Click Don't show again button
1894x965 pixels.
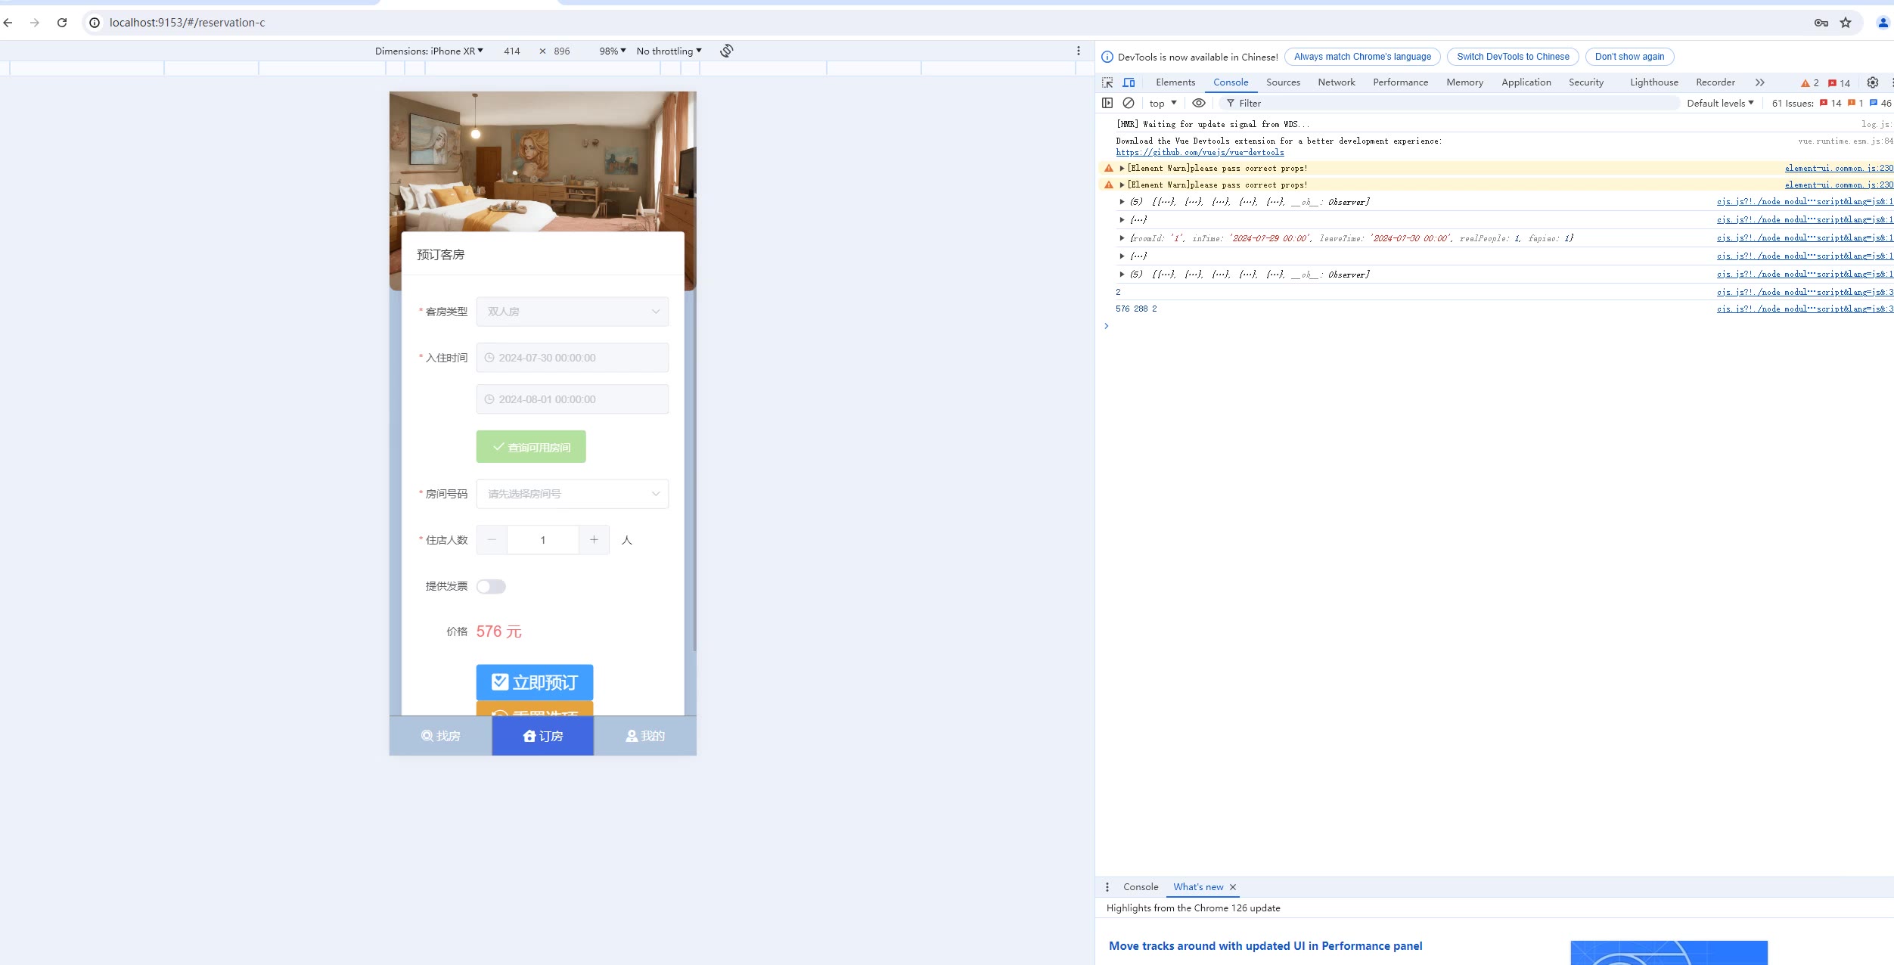[x=1629, y=57]
